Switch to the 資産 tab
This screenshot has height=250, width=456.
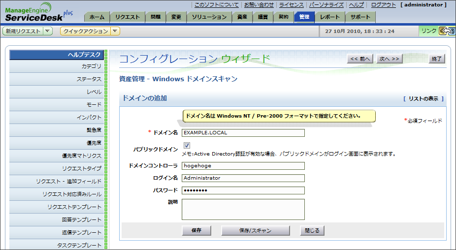coord(242,17)
